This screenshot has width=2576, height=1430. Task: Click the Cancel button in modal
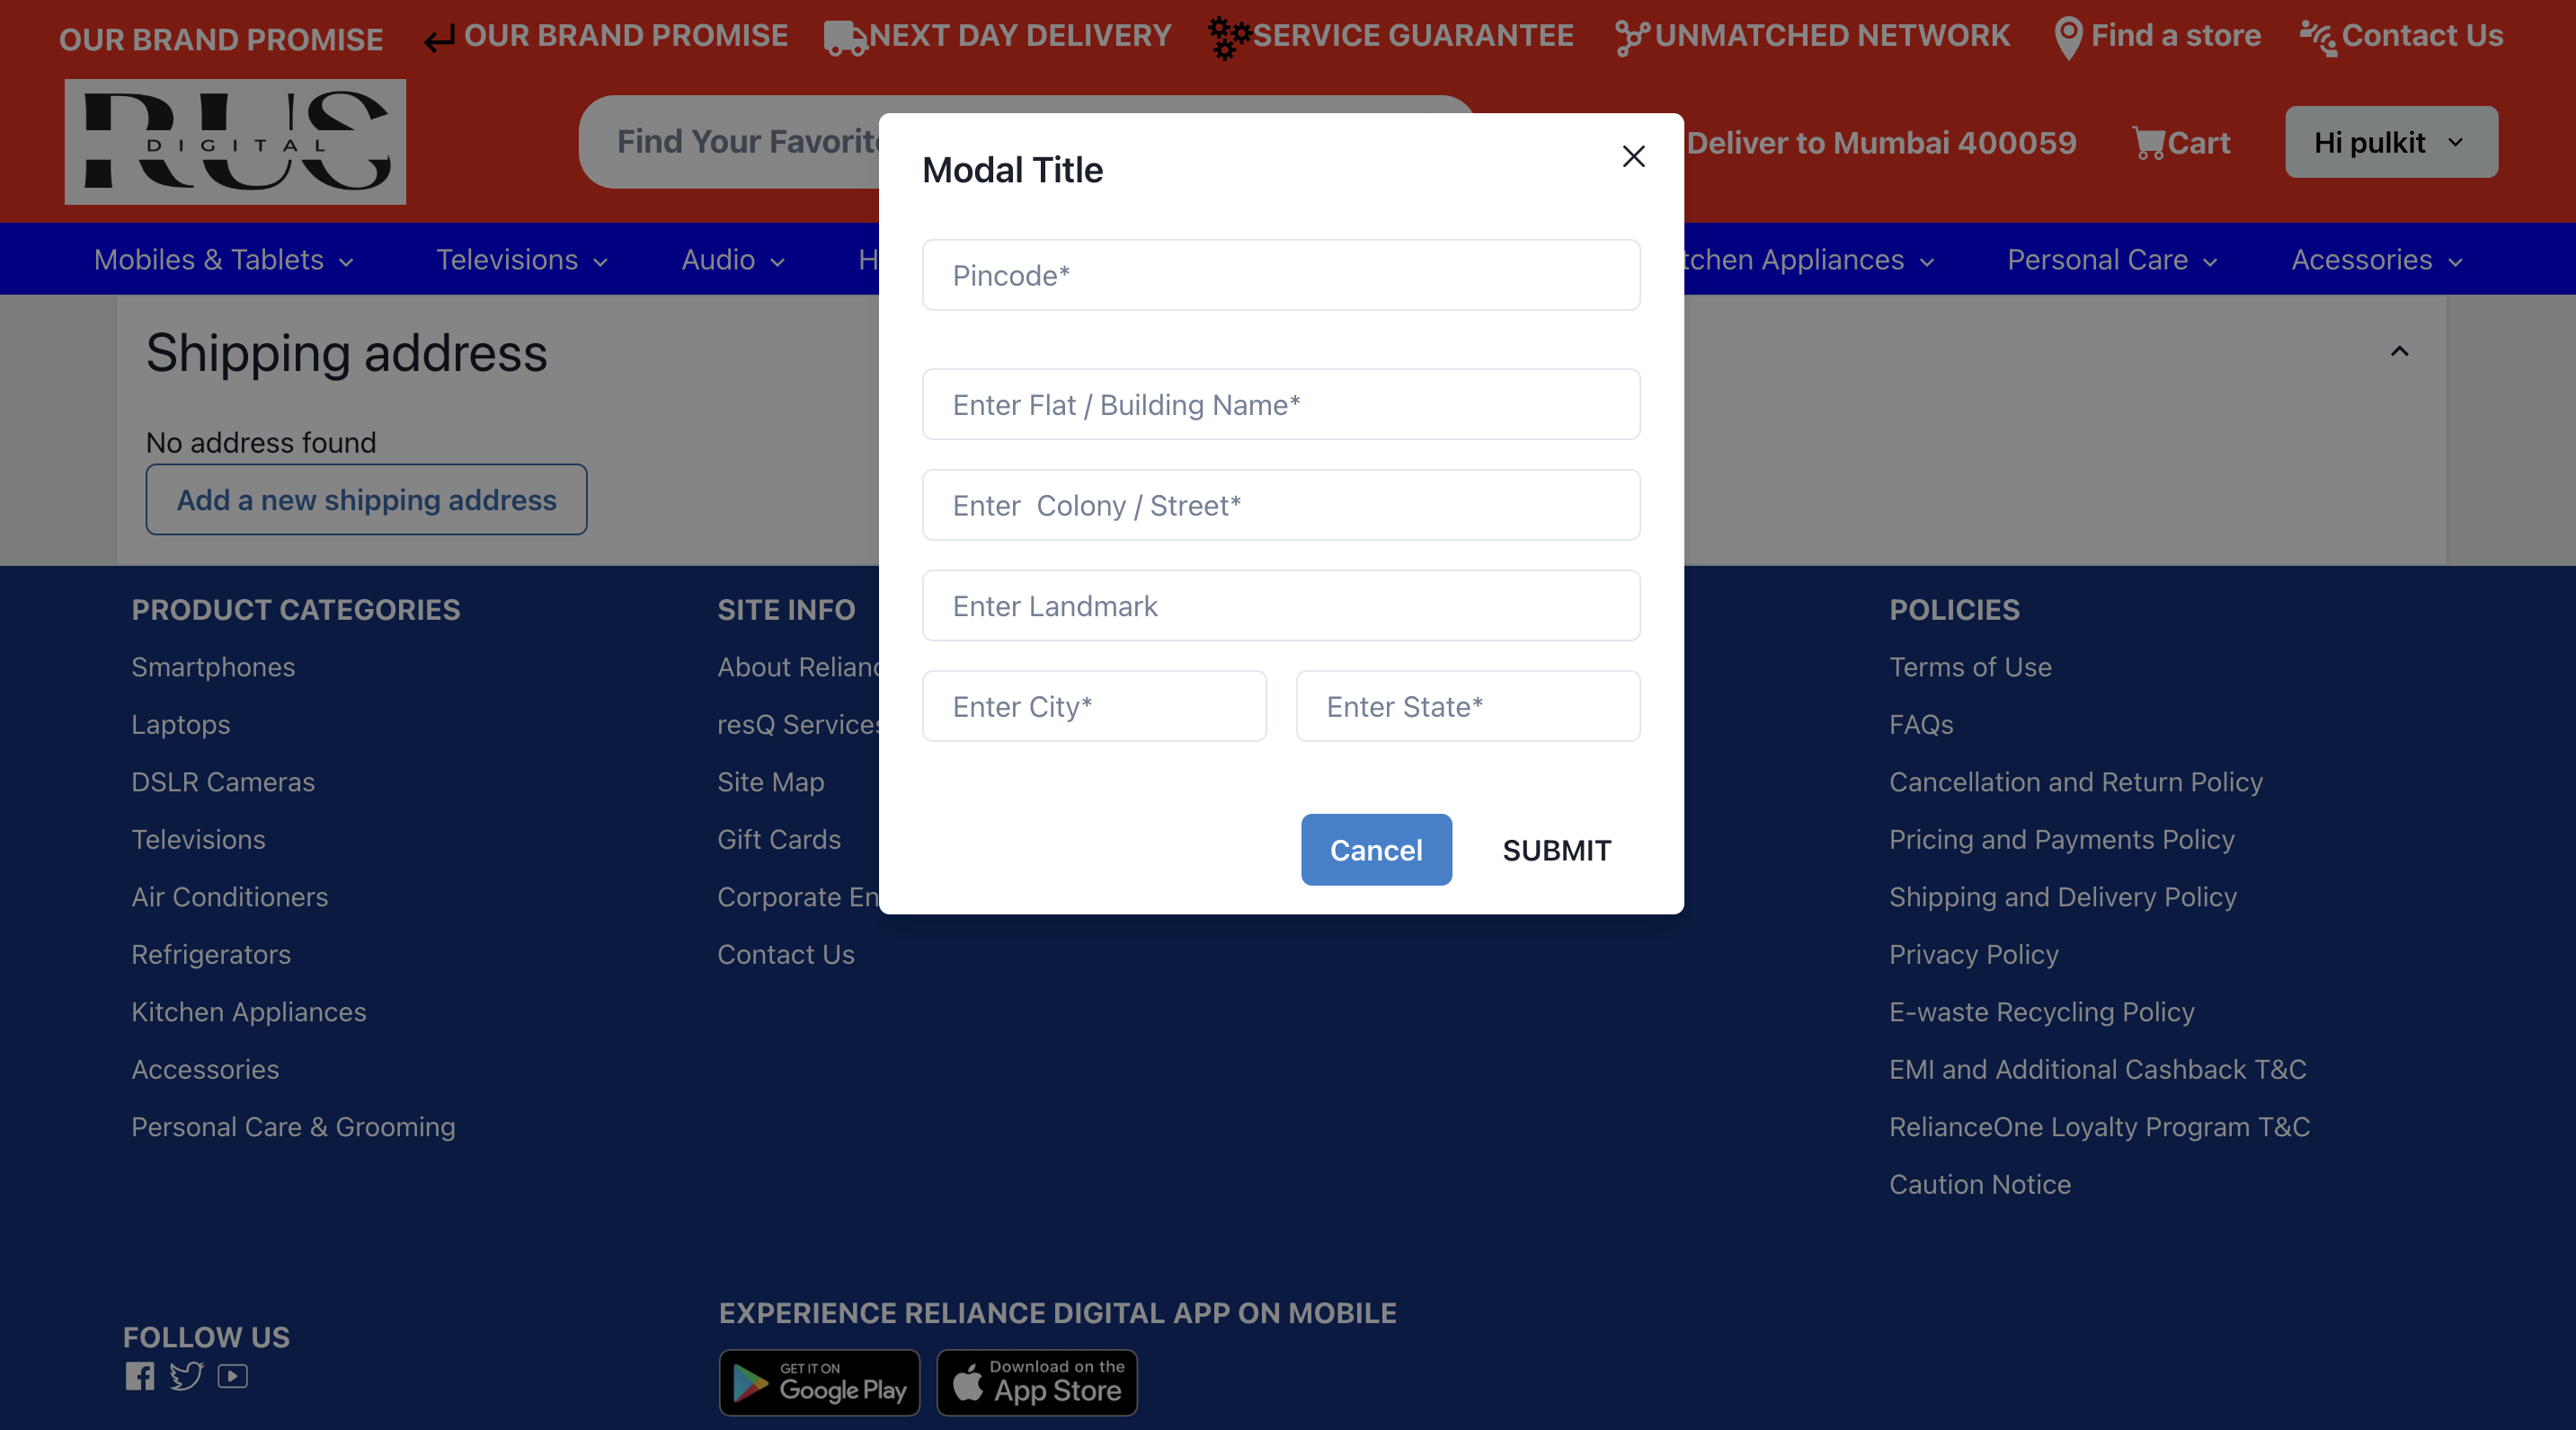(x=1376, y=849)
